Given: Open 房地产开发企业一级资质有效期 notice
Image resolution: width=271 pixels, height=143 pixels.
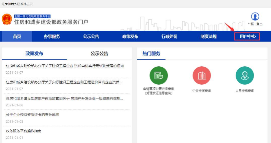Looking at the screenshot, I should pos(64,98).
